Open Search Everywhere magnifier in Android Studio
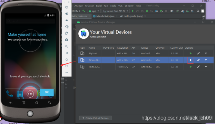Viewport: 215px width, 124px height. pyautogui.click(x=198, y=11)
